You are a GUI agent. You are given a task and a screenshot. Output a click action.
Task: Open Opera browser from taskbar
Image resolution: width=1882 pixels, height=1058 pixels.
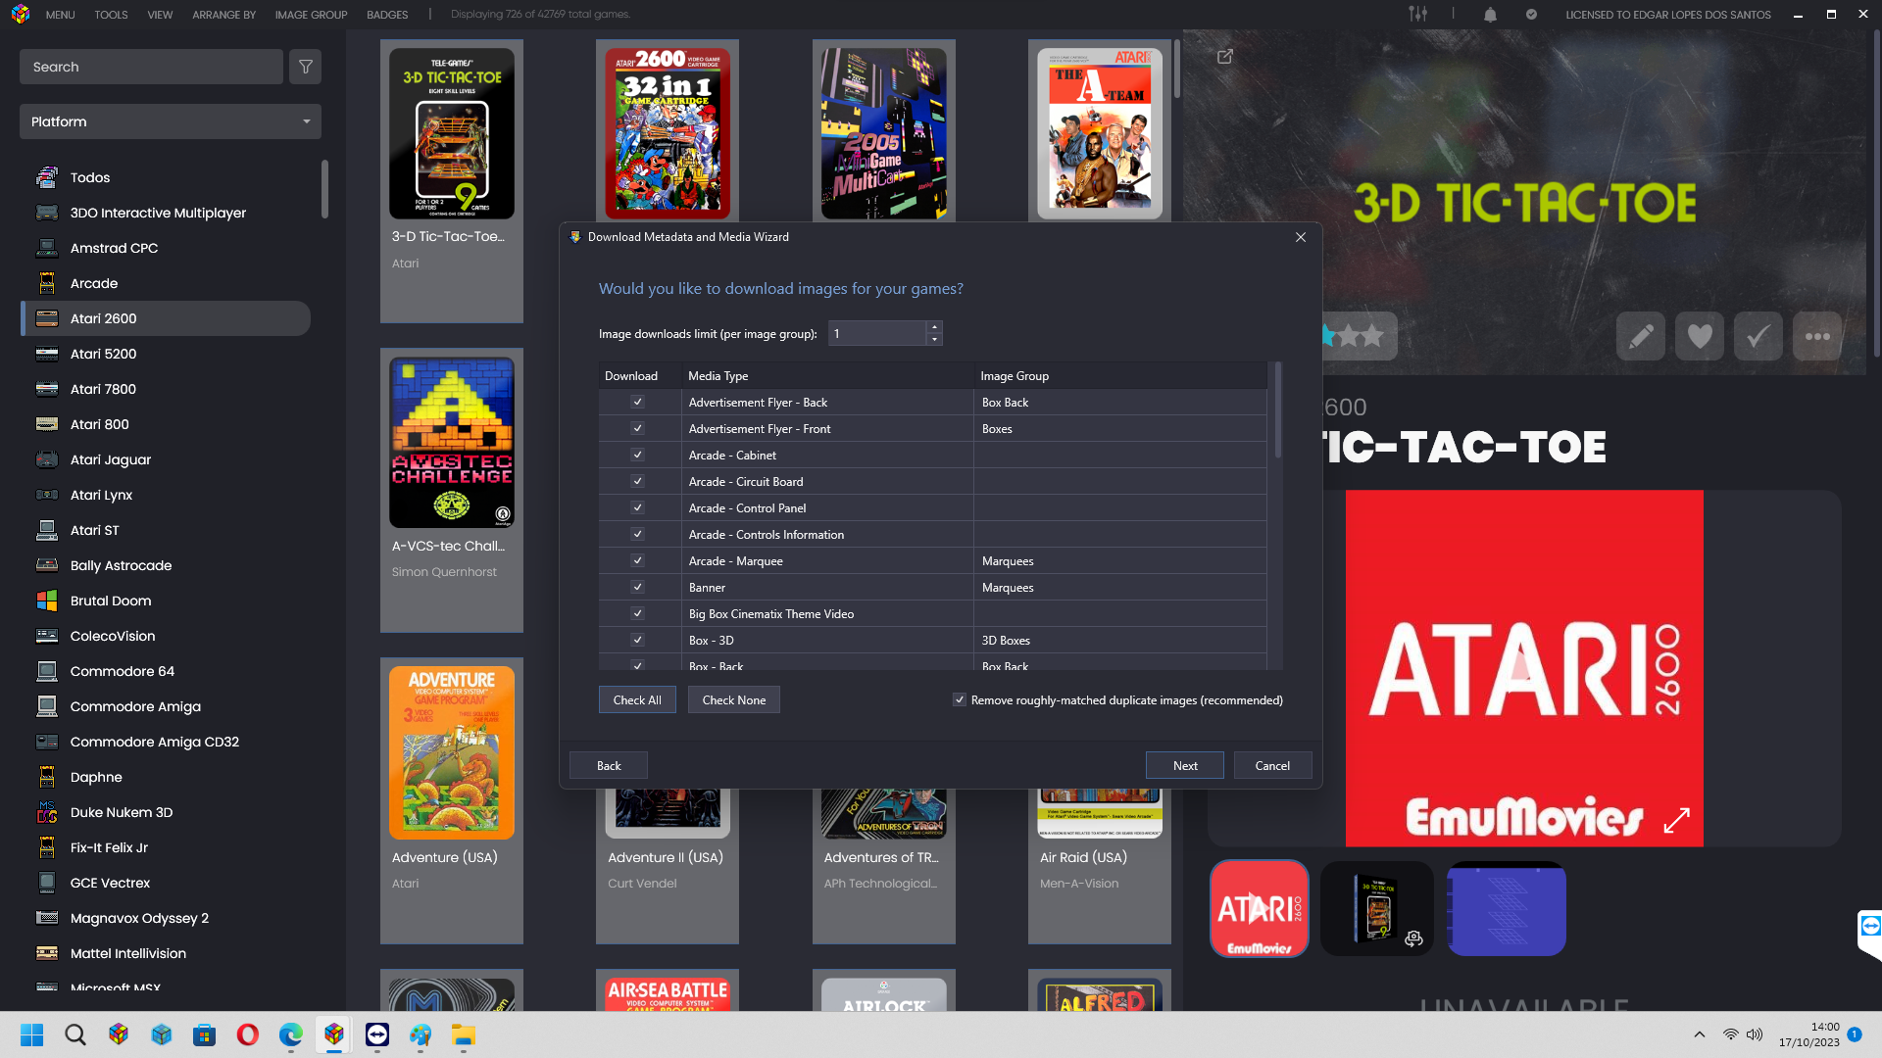[x=248, y=1034]
